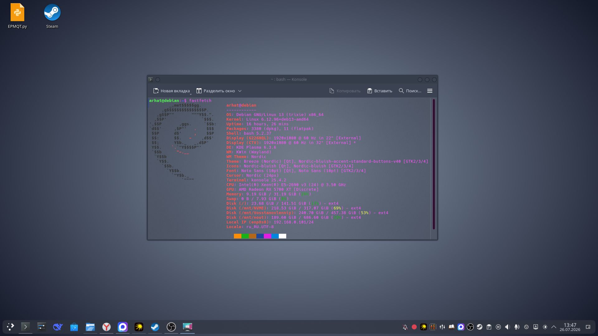The width and height of the screenshot is (598, 336).
Task: Click the Konsole title bar terminal icon
Action: coord(151,79)
